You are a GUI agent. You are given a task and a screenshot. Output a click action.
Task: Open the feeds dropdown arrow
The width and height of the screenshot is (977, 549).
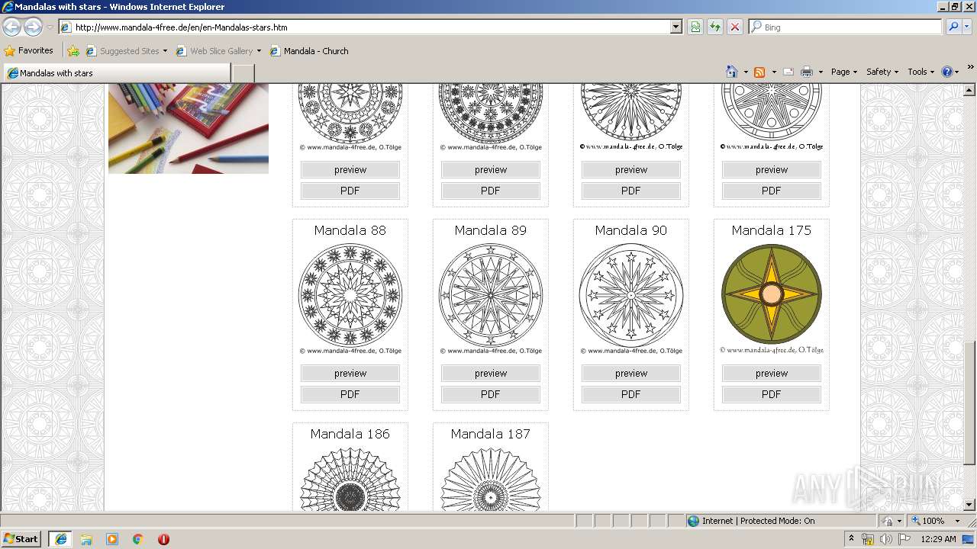click(x=774, y=72)
